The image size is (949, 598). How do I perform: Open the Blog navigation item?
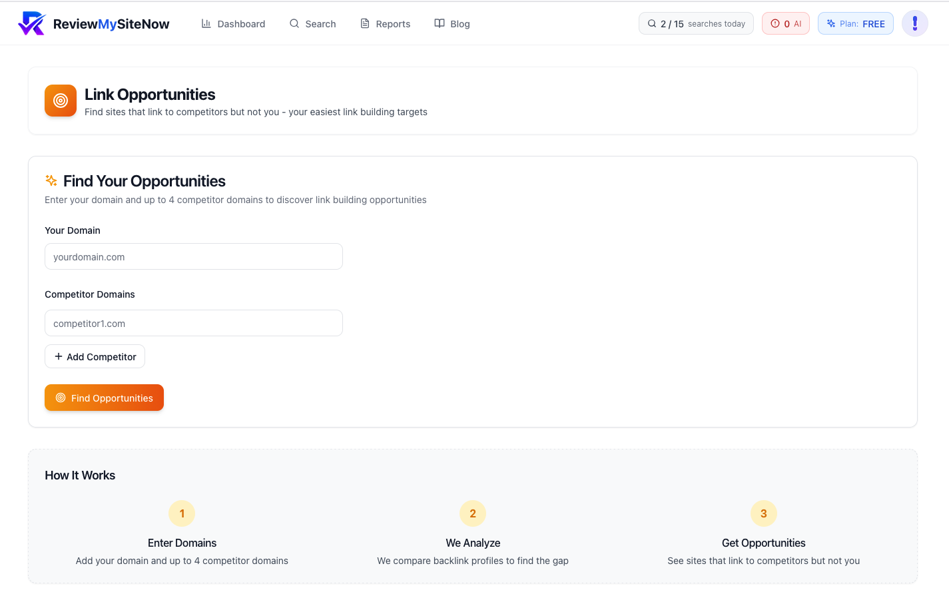[x=452, y=23]
